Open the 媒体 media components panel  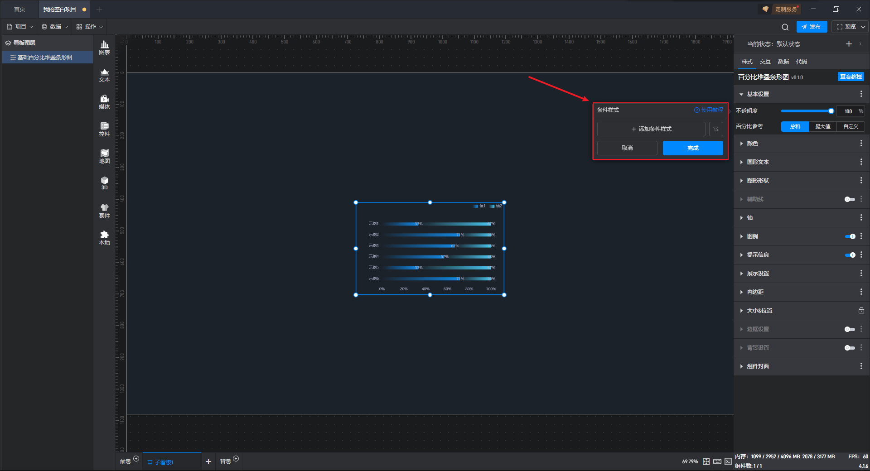coord(104,102)
